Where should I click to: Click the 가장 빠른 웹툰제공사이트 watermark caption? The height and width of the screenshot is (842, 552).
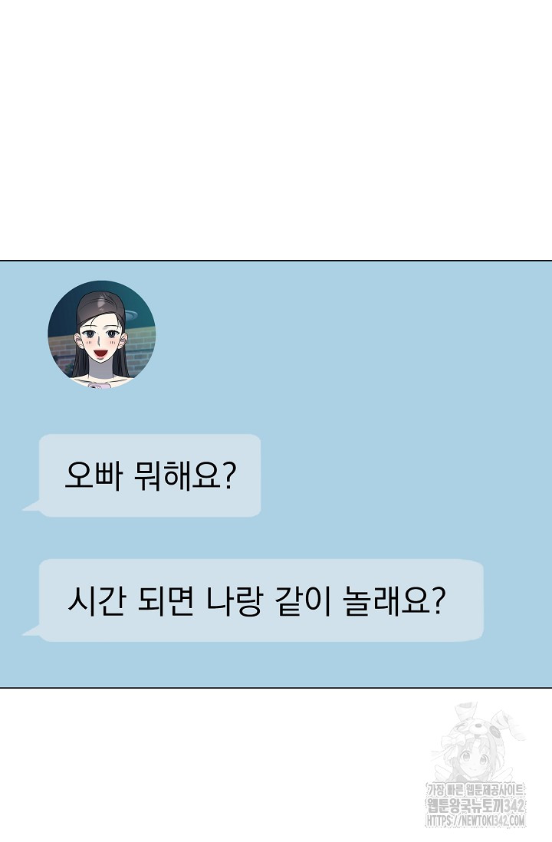[x=475, y=791]
